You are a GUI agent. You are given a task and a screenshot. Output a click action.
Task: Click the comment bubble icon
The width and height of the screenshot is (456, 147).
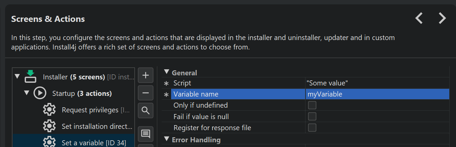point(145,134)
